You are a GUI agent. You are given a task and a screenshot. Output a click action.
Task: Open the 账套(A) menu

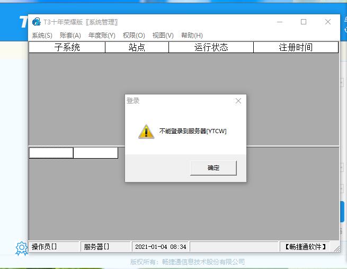click(x=70, y=36)
